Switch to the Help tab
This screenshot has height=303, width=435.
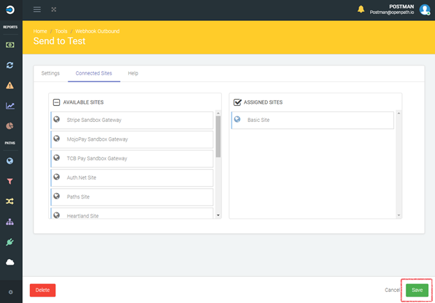click(x=133, y=73)
